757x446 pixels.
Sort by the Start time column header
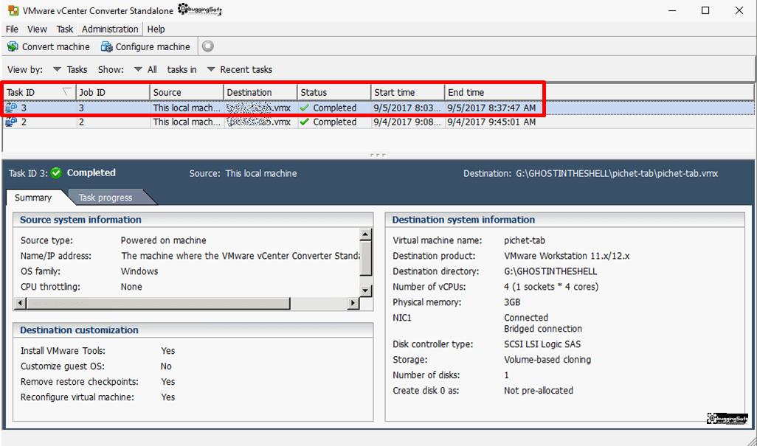408,92
